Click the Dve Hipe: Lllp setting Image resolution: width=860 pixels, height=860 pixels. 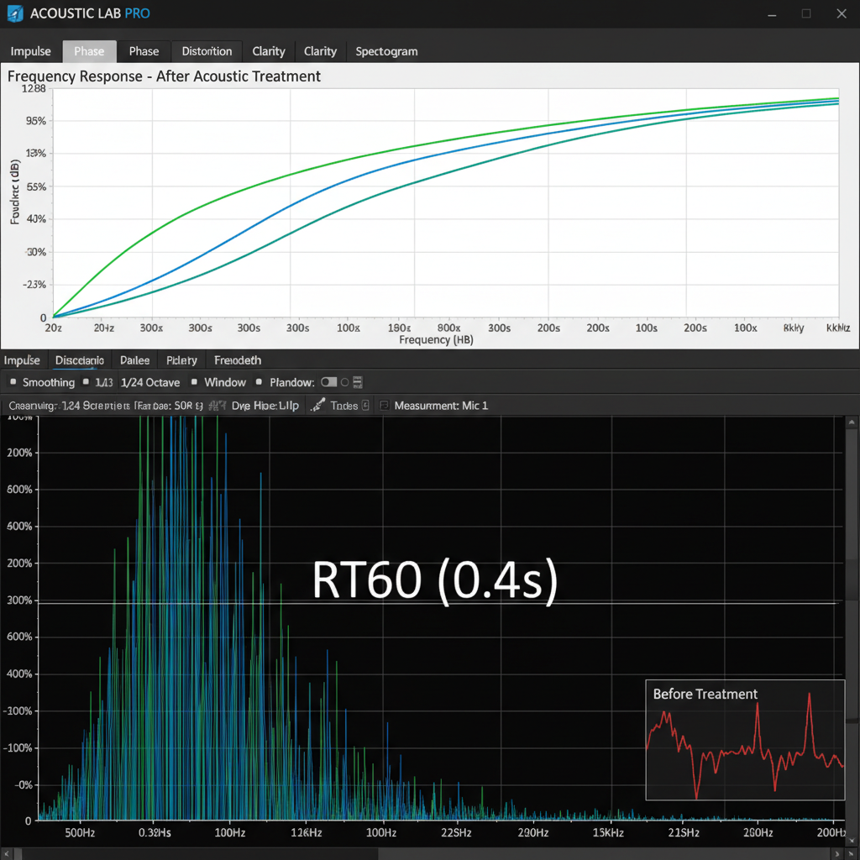(265, 406)
